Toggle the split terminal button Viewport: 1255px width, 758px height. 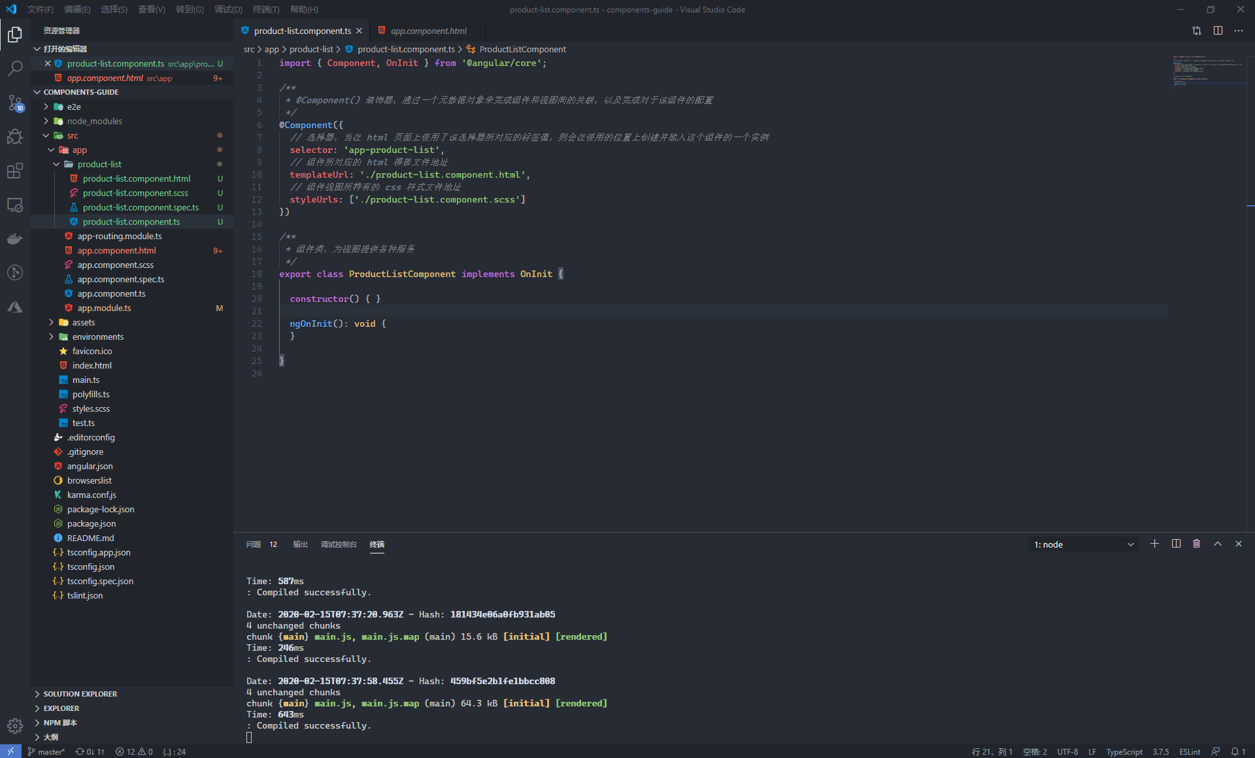tap(1176, 544)
